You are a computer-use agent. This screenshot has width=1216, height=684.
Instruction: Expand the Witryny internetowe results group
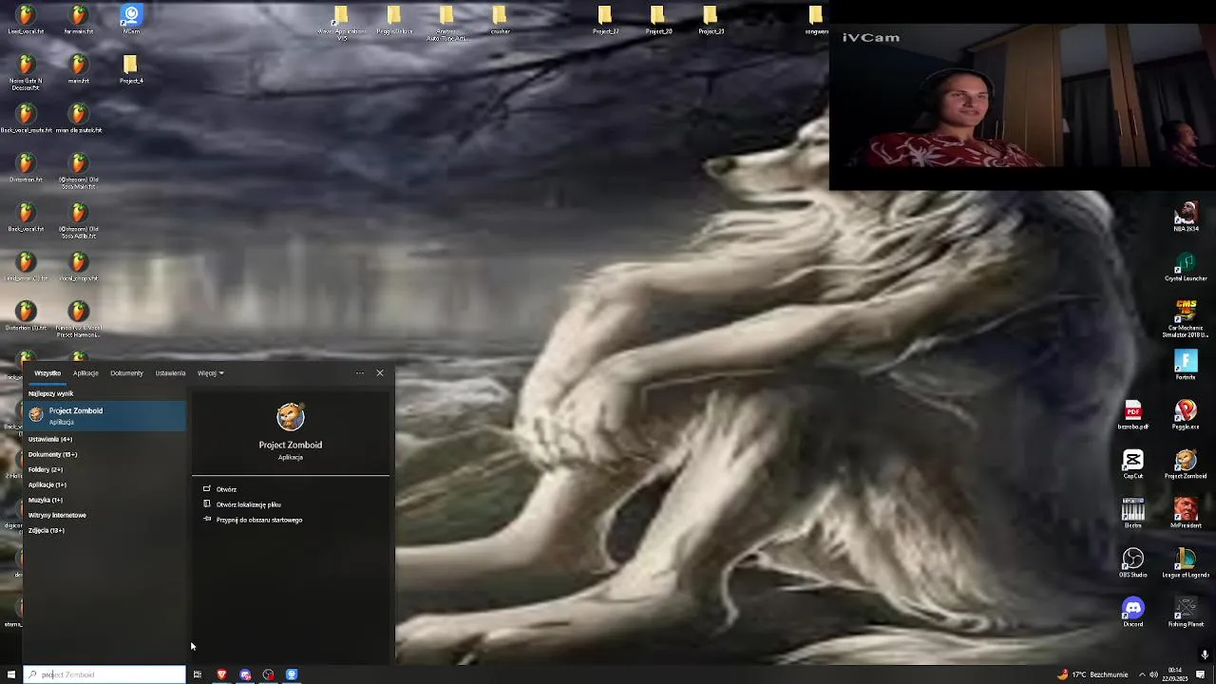tap(57, 515)
